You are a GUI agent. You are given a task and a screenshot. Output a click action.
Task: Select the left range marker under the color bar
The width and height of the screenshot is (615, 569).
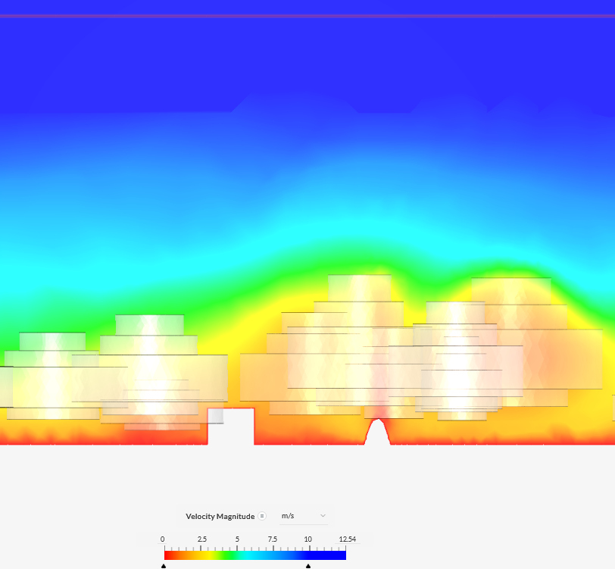(x=164, y=564)
